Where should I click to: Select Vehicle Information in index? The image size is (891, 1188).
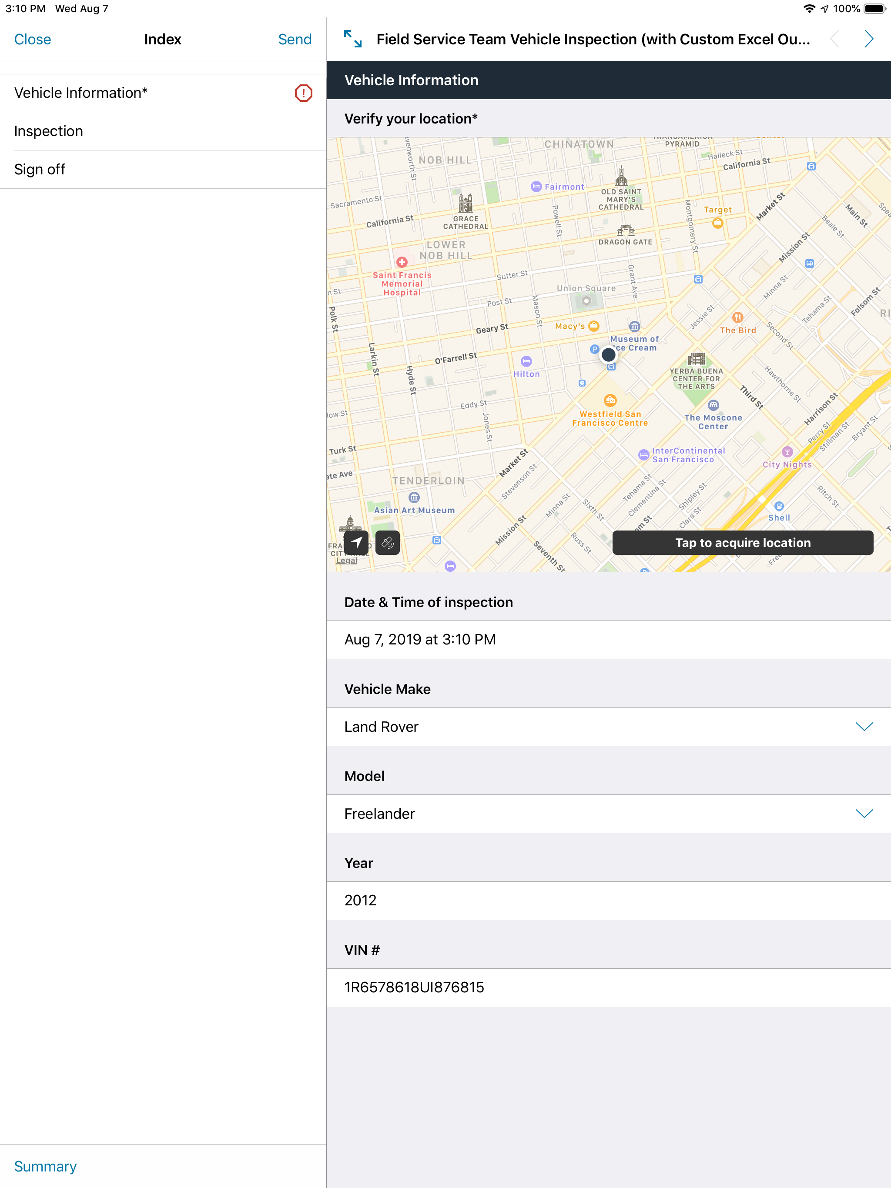point(163,93)
